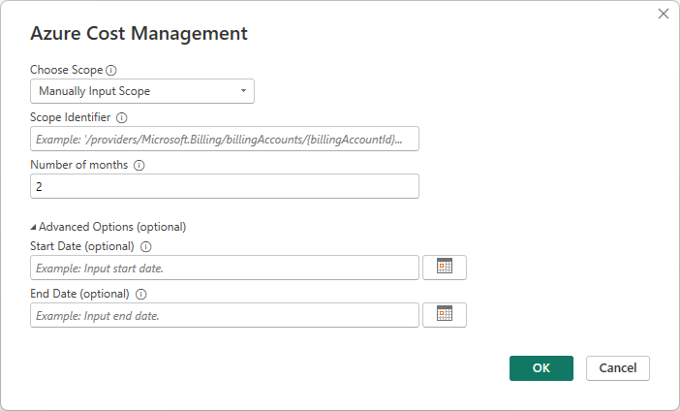Image resolution: width=680 pixels, height=411 pixels.
Task: Open the End Date calendar picker
Action: [x=445, y=315]
